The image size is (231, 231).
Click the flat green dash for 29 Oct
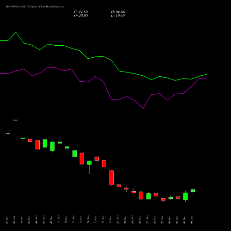tap(8, 134)
